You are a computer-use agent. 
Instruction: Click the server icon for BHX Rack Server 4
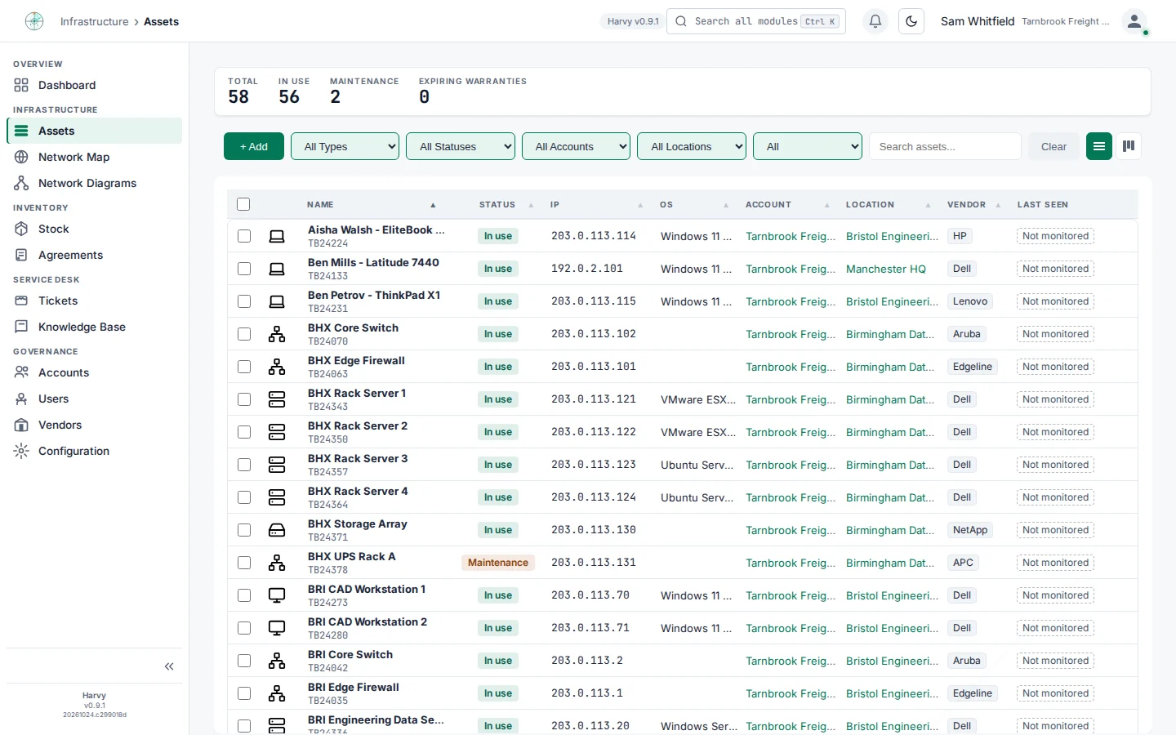(277, 497)
